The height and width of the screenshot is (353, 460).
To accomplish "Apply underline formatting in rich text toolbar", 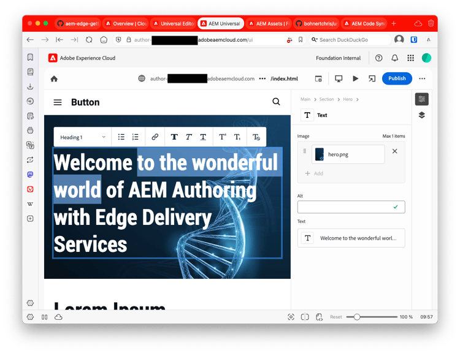I will click(203, 137).
